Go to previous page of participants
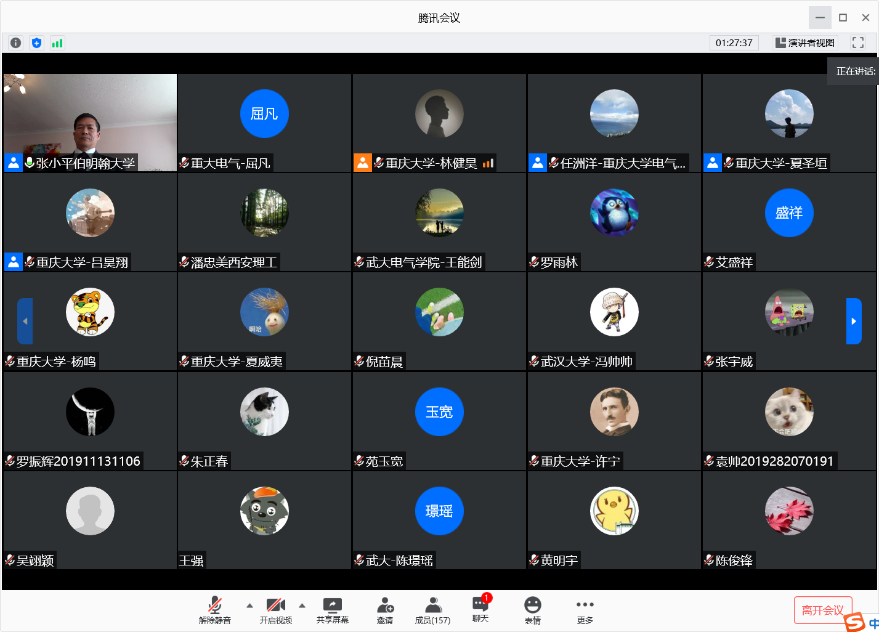879x632 pixels. 25,321
